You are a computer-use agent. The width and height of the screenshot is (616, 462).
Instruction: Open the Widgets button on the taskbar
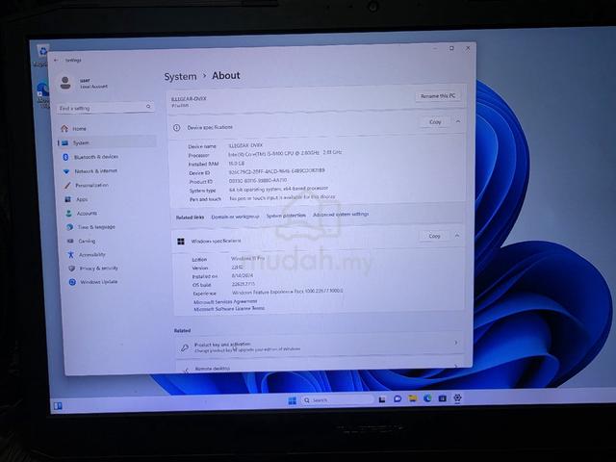(58, 406)
